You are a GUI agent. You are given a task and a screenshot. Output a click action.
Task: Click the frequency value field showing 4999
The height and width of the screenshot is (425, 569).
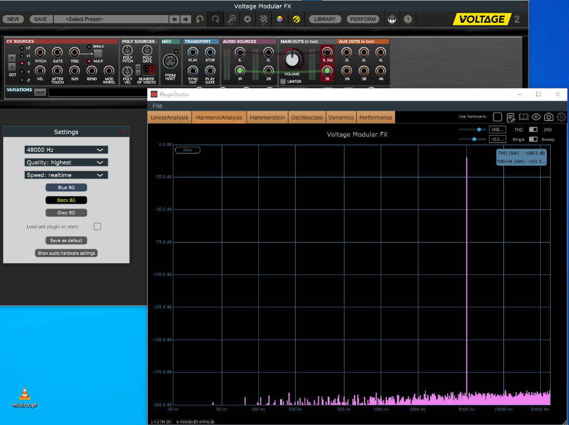pyautogui.click(x=497, y=130)
